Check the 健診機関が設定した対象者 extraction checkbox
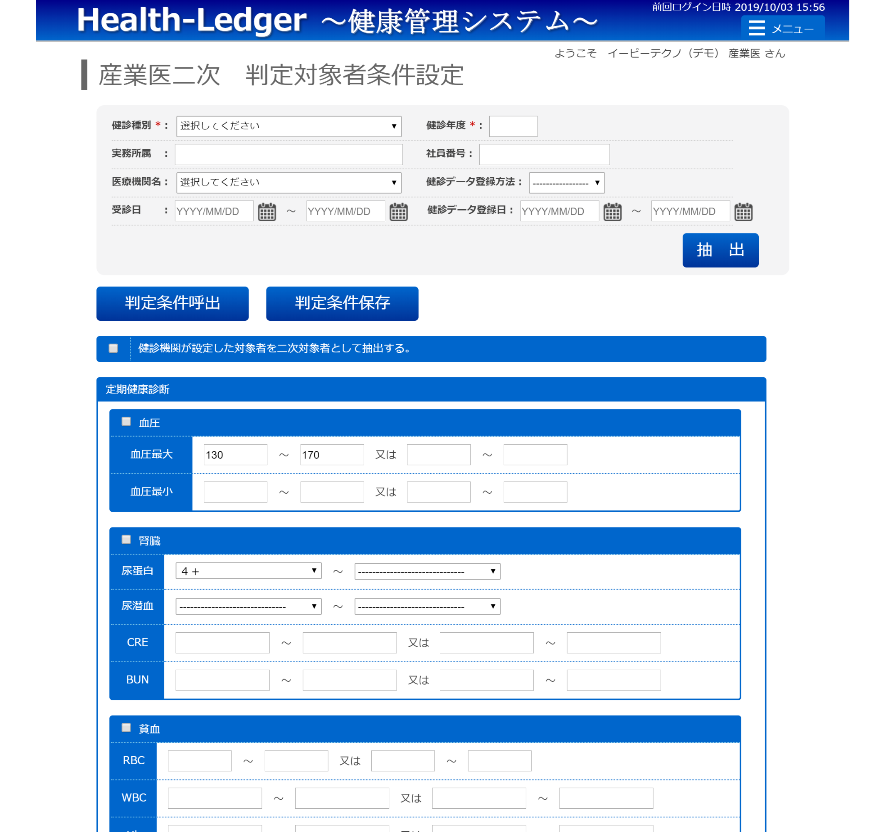The image size is (888, 832). (x=113, y=348)
